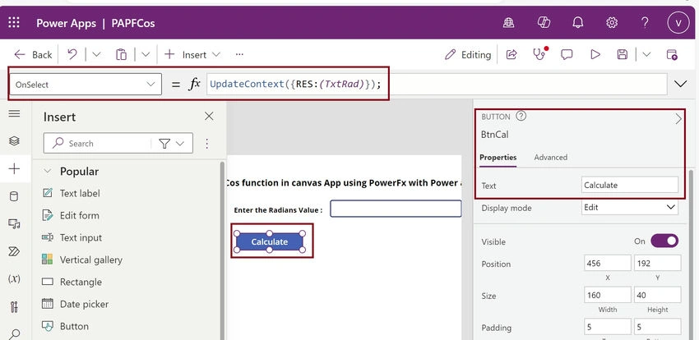Image resolution: width=699 pixels, height=340 pixels.
Task: Edit the Text property field Calculate
Action: coord(629,185)
